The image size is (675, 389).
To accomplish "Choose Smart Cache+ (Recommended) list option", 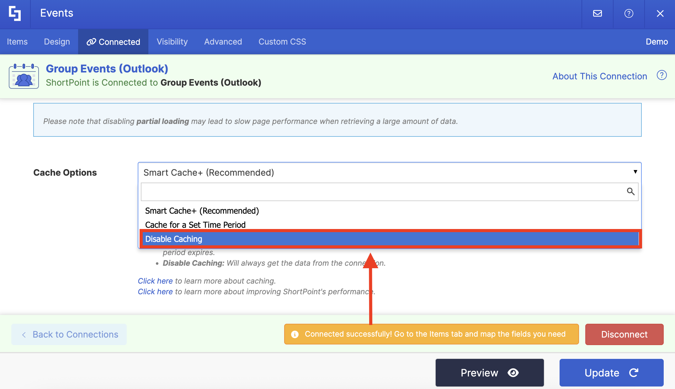I will pos(202,211).
